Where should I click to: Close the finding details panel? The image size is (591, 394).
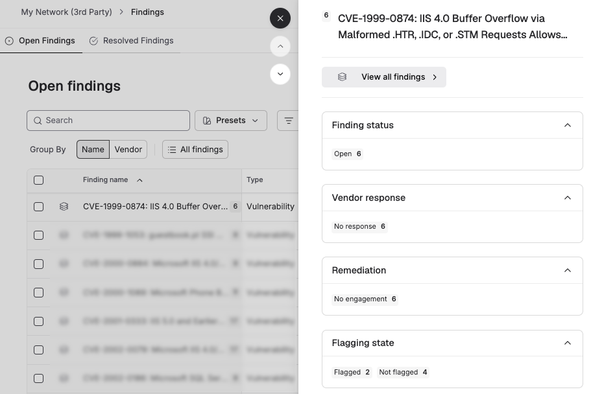tap(280, 18)
